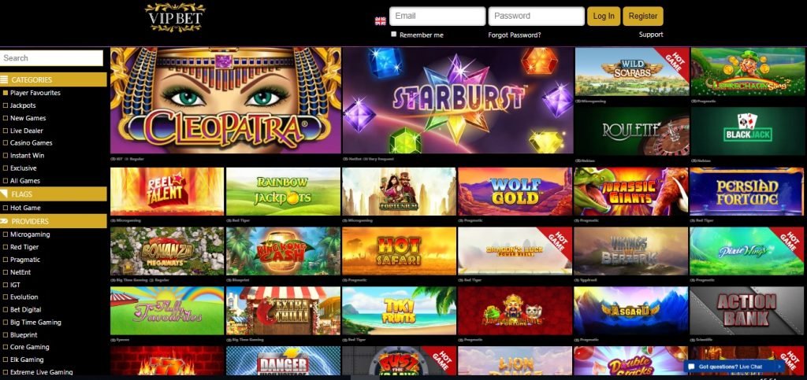
Task: Open the Forgot Password? link
Action: click(x=515, y=35)
